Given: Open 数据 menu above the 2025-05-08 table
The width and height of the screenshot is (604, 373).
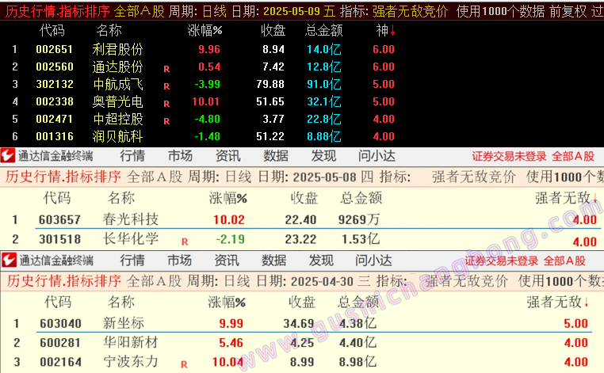Looking at the screenshot, I should [275, 156].
